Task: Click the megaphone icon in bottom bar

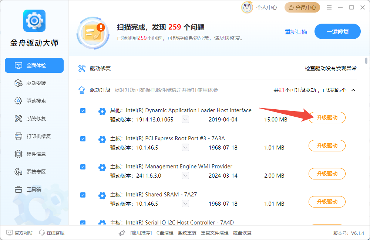Action: [122, 233]
